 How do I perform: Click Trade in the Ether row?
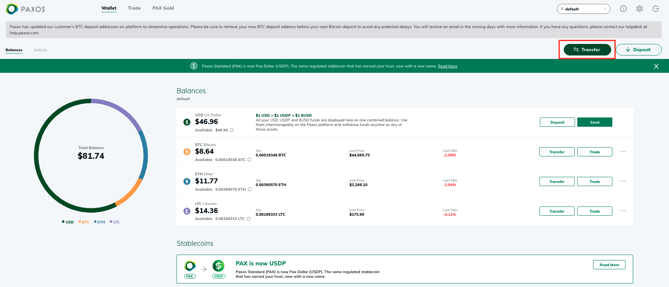595,181
